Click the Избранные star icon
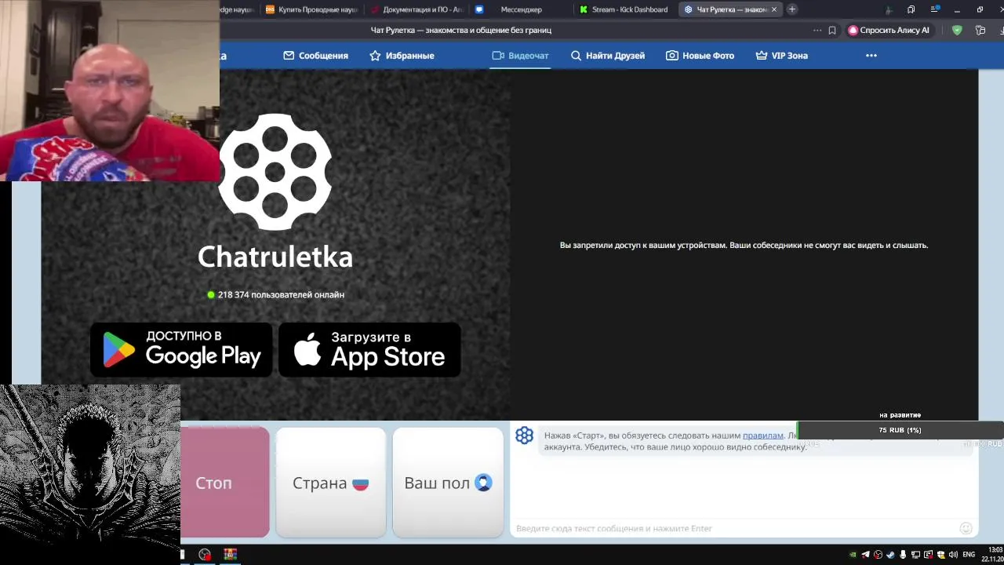Viewport: 1004px width, 565px height. pos(375,56)
